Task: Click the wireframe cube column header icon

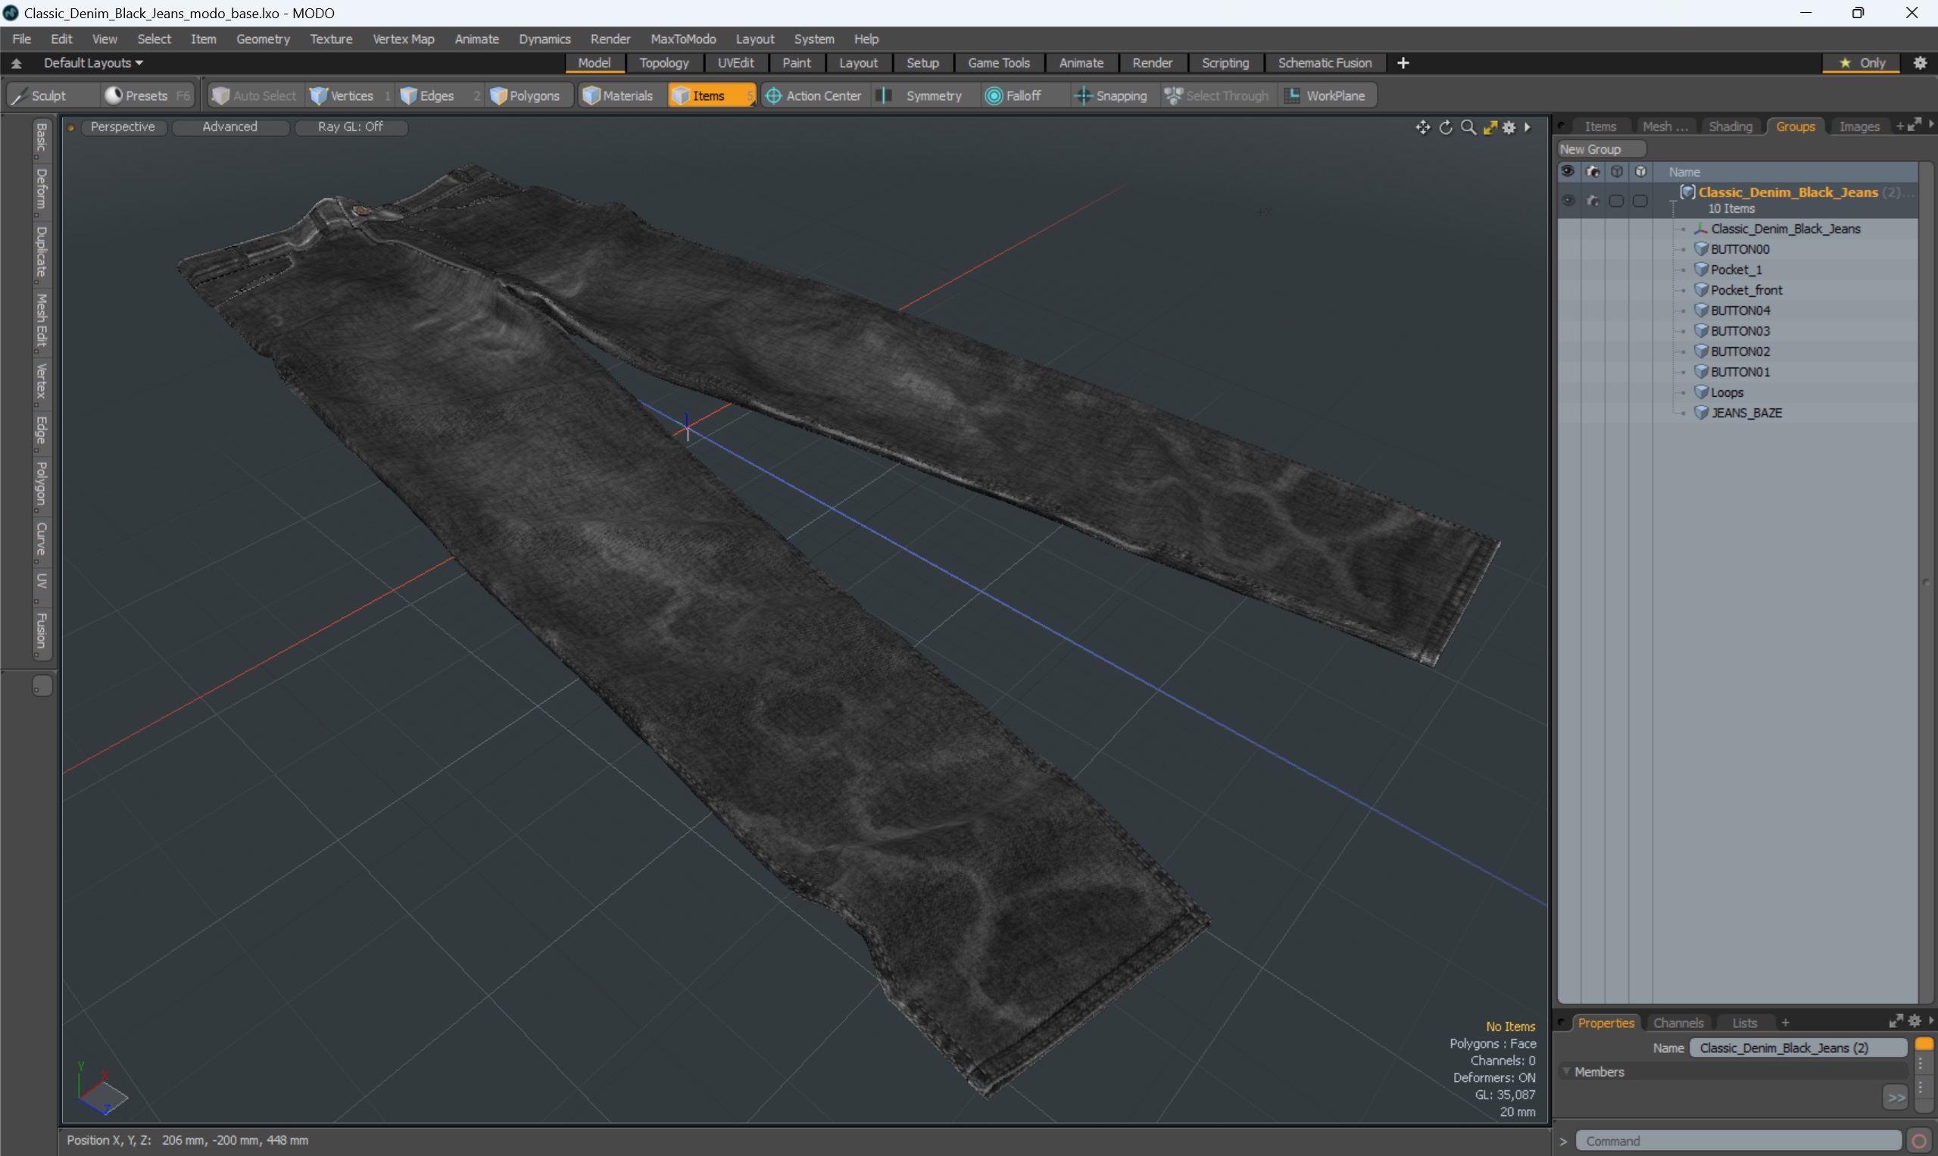Action: [1617, 171]
